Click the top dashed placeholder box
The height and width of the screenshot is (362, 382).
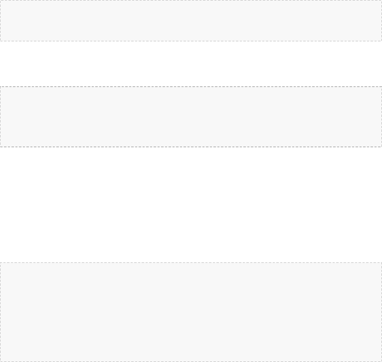pyautogui.click(x=191, y=20)
